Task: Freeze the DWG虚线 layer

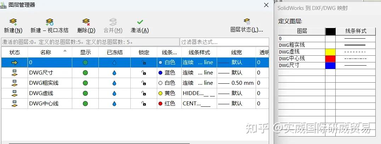Action: click(x=114, y=93)
